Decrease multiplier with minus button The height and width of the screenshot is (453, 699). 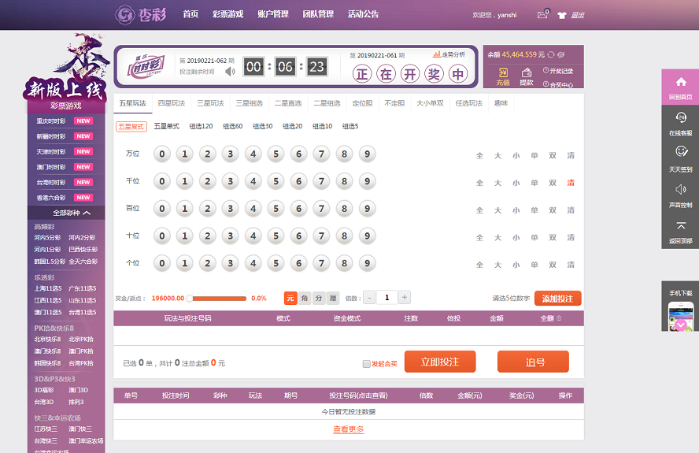point(369,297)
